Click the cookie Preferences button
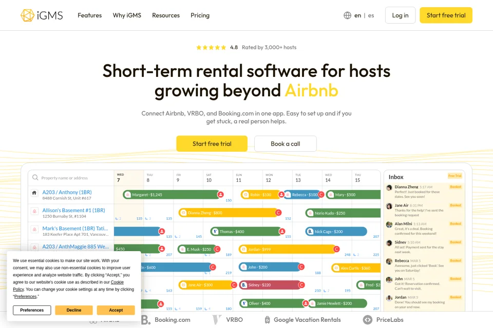This screenshot has height=328, width=493. pyautogui.click(x=32, y=310)
